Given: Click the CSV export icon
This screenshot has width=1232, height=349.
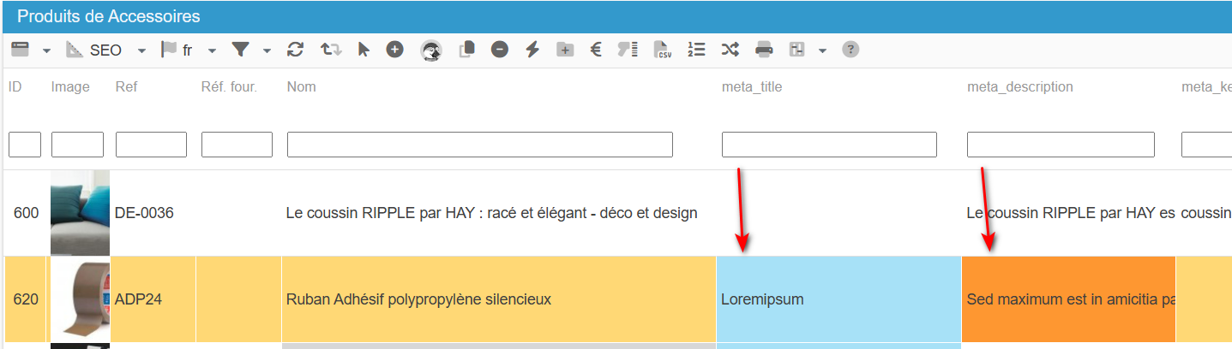Looking at the screenshot, I should pyautogui.click(x=662, y=50).
